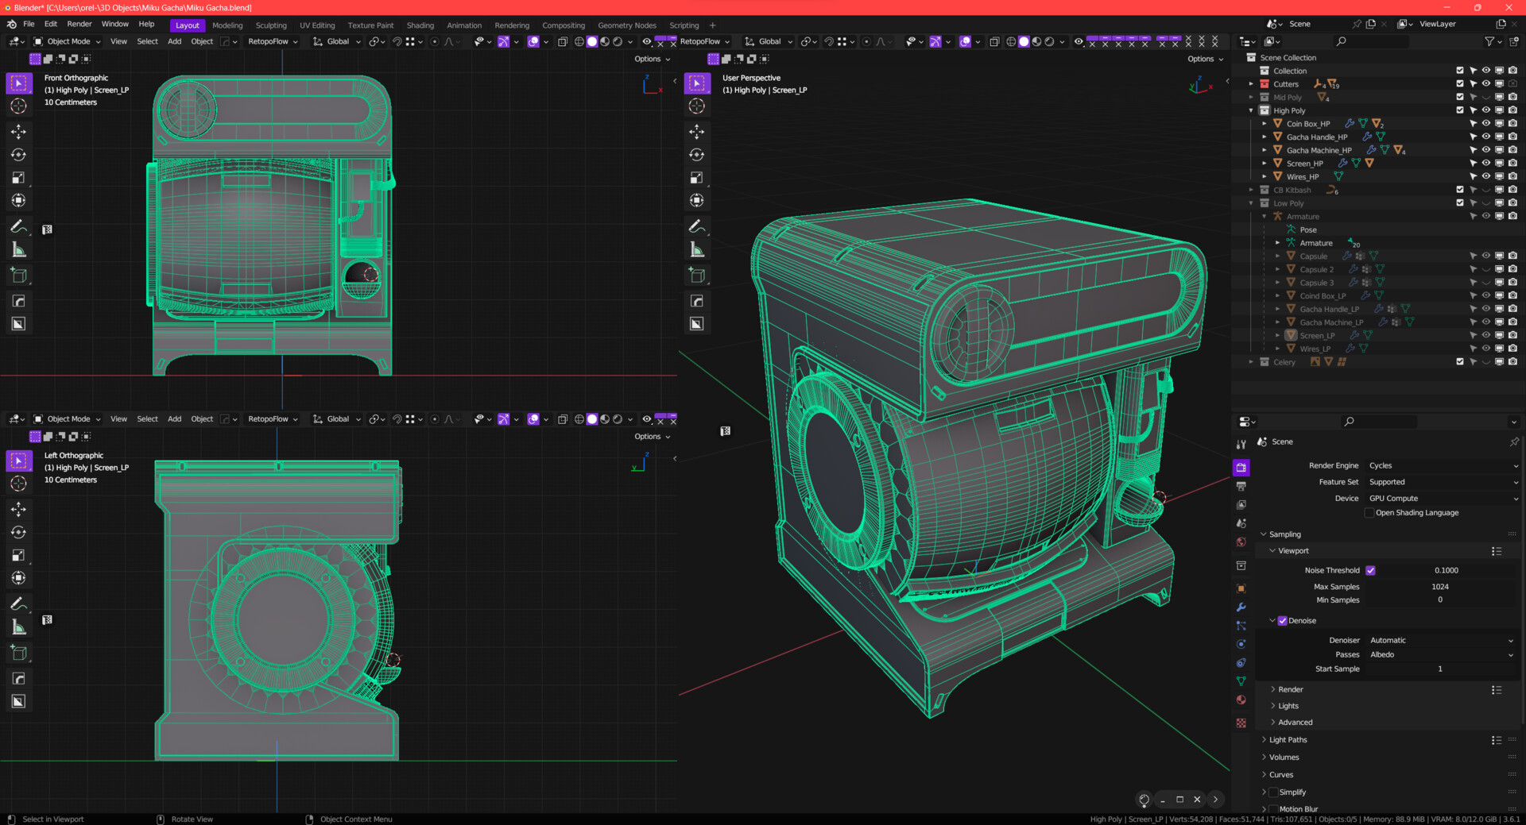The image size is (1526, 825).
Task: Expand the Light Paths panel
Action: pyautogui.click(x=1288, y=740)
